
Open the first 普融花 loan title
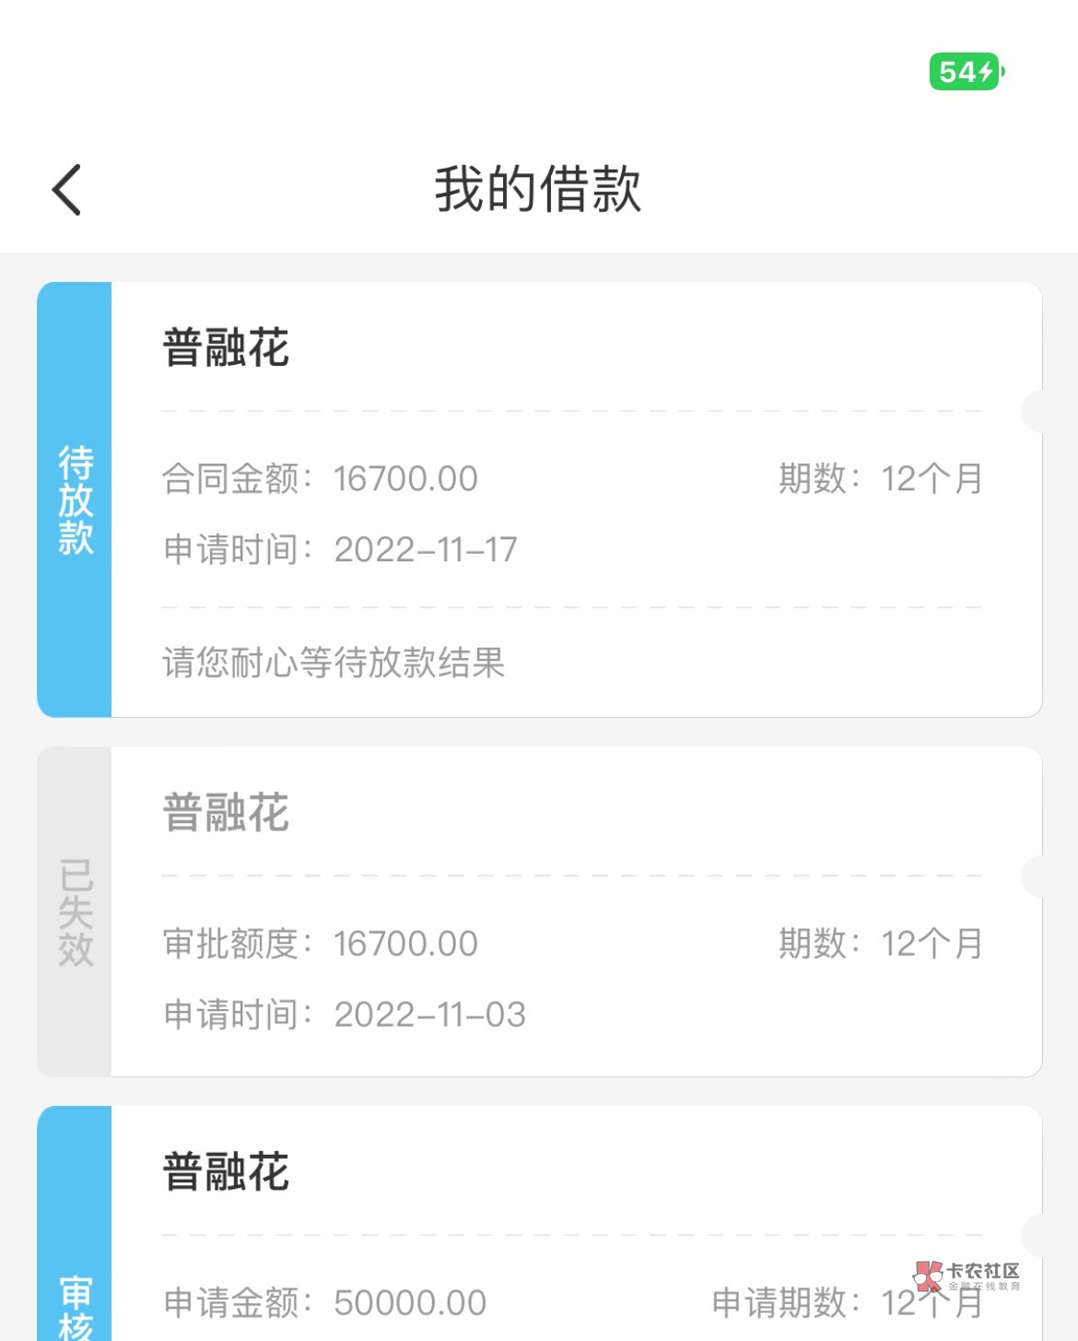pos(226,348)
